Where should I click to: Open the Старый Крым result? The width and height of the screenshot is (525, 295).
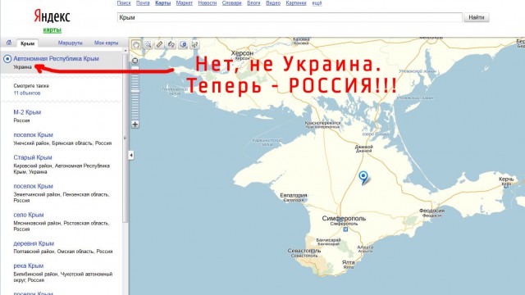click(33, 157)
